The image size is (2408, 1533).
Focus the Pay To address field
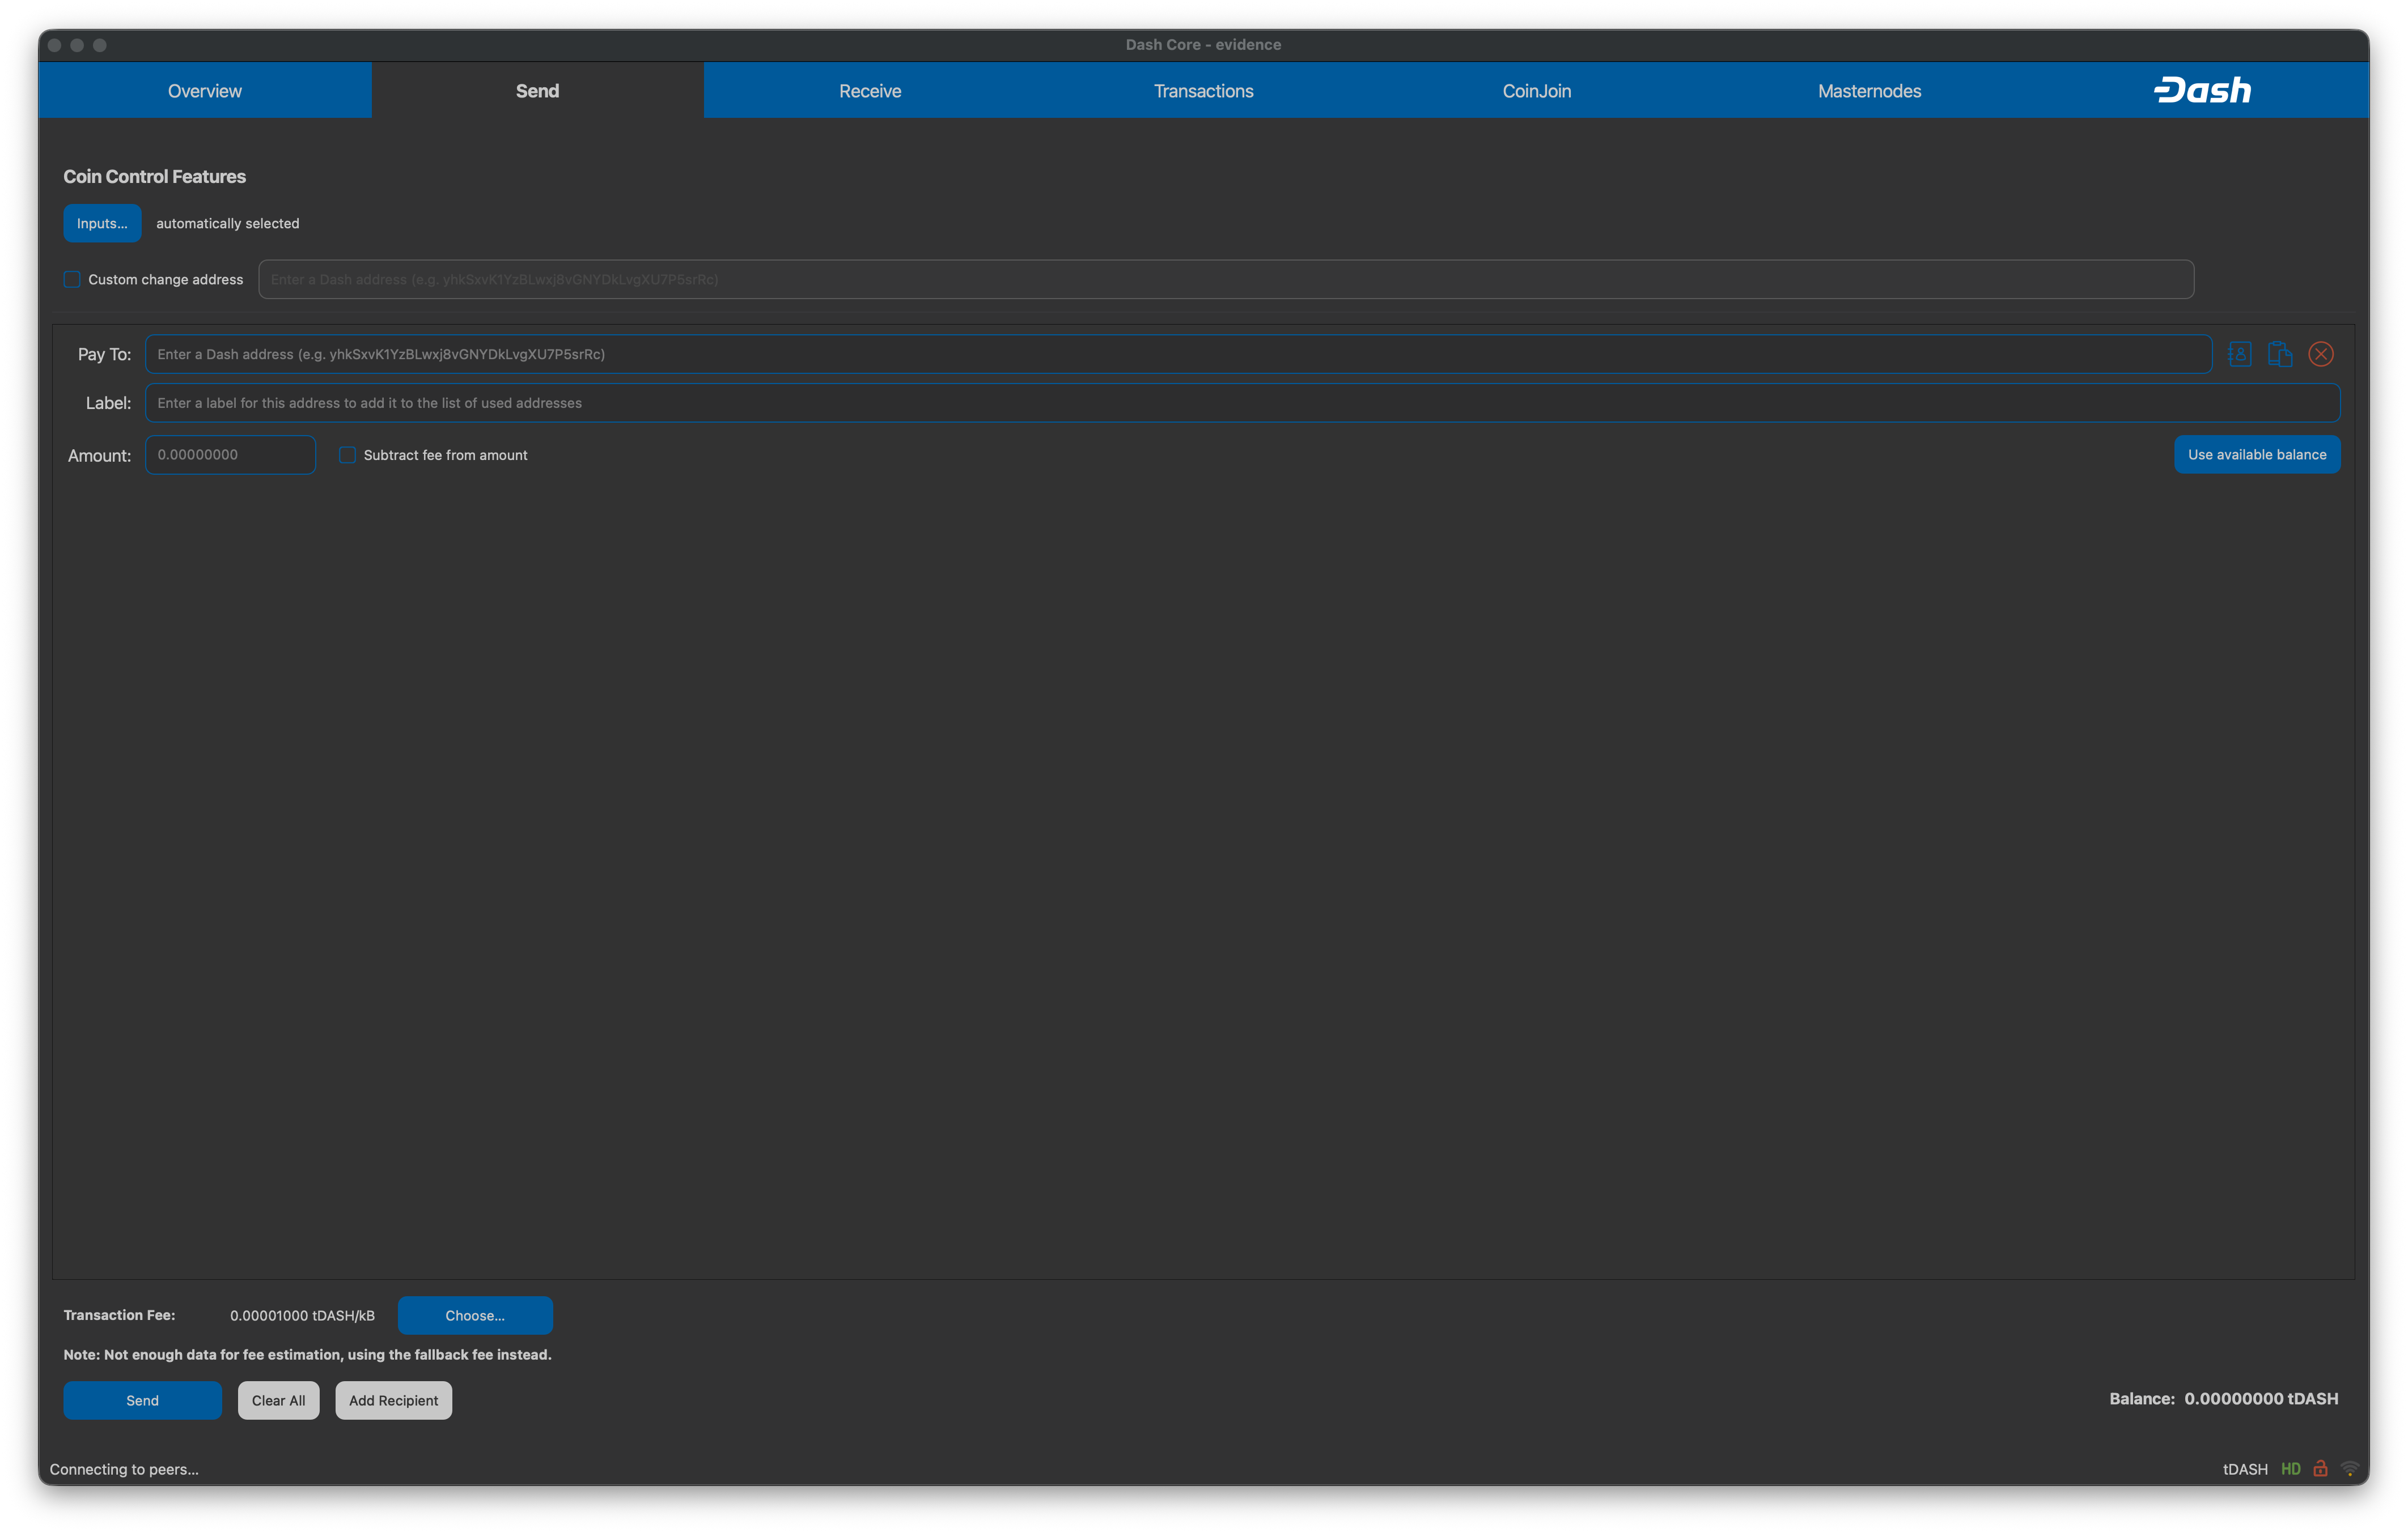(x=1178, y=354)
